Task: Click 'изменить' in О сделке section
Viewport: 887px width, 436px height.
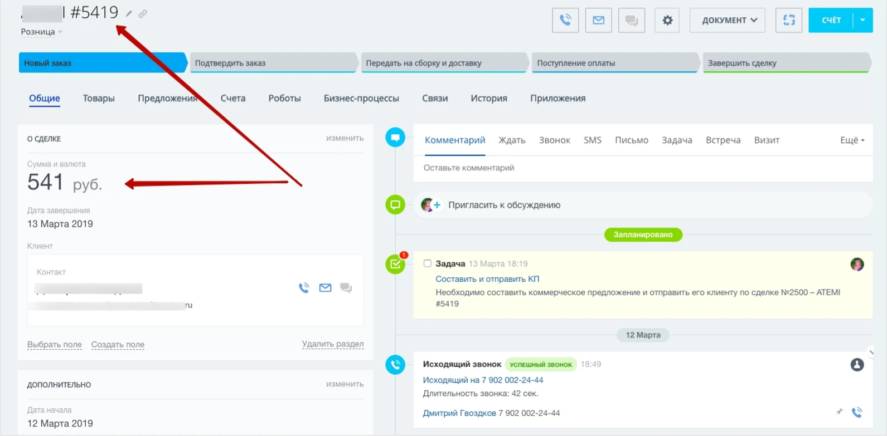Action: click(345, 138)
